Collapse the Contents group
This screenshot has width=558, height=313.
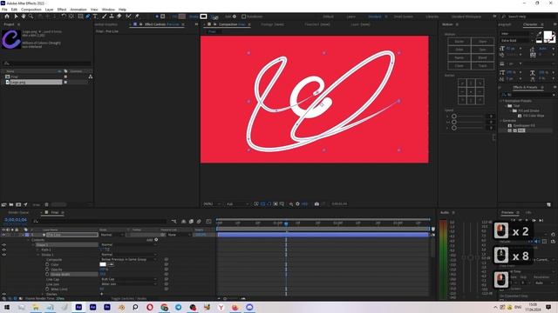pyautogui.click(x=29, y=240)
